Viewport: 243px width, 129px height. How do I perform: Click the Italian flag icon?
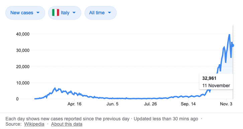55,13
